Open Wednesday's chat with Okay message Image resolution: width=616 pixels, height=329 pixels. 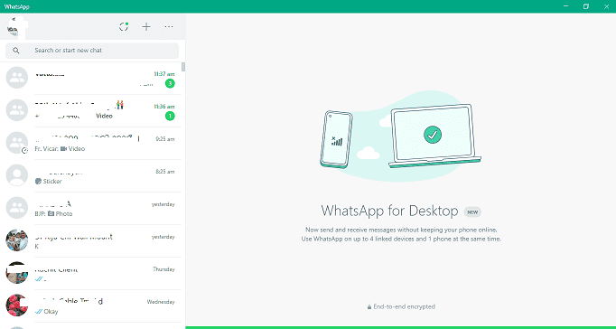pos(90,306)
